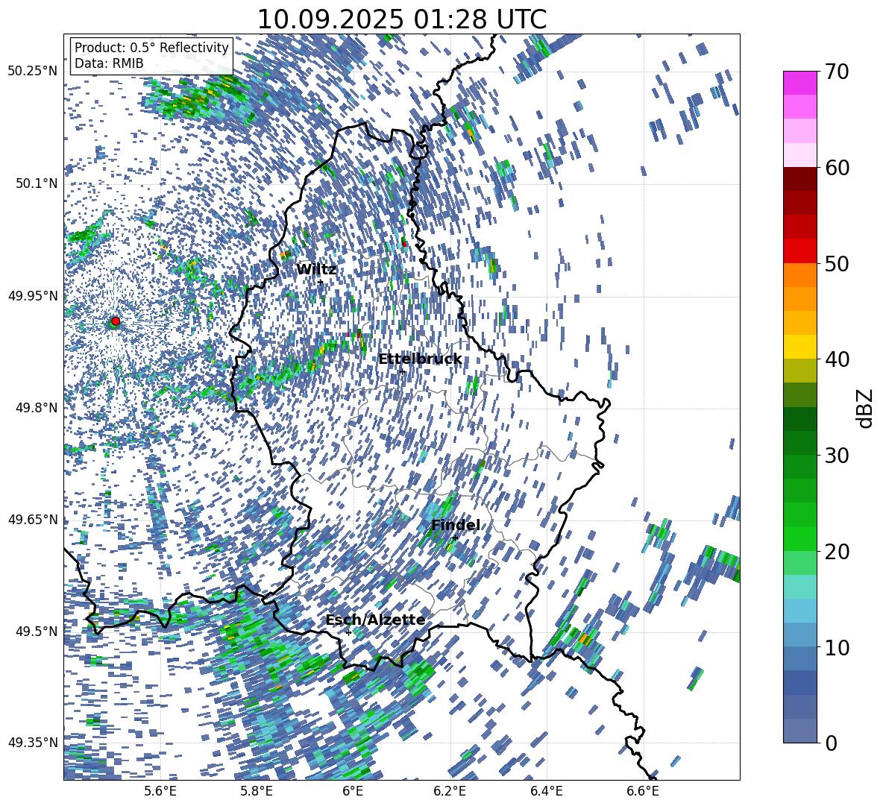Click the colorbar tick value 50

coord(837,263)
